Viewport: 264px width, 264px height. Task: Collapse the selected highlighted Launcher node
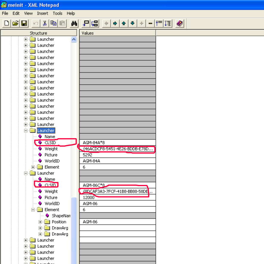click(x=26, y=131)
